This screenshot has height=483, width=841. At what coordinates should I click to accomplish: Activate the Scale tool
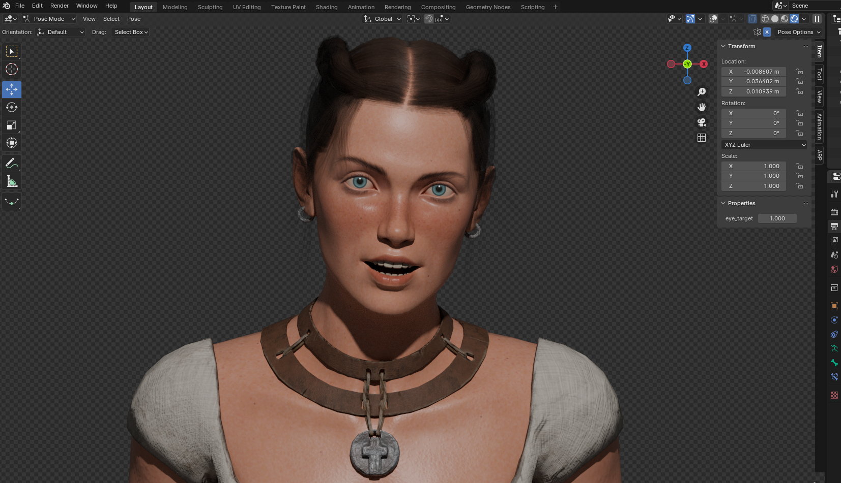click(11, 125)
